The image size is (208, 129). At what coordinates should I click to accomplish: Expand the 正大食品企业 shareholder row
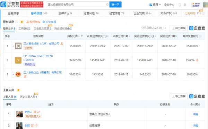click(13, 74)
